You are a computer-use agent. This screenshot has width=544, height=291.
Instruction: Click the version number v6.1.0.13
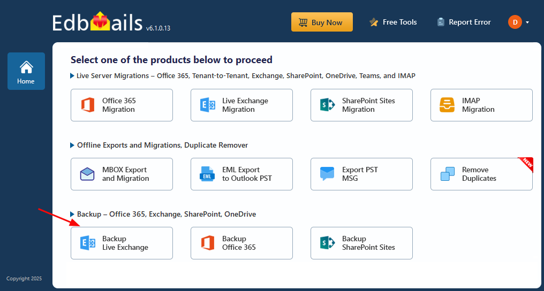(x=158, y=28)
